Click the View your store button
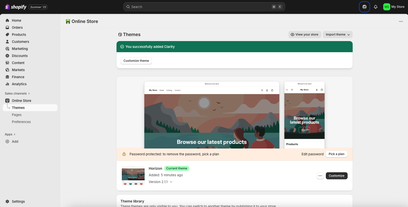 pos(305,35)
